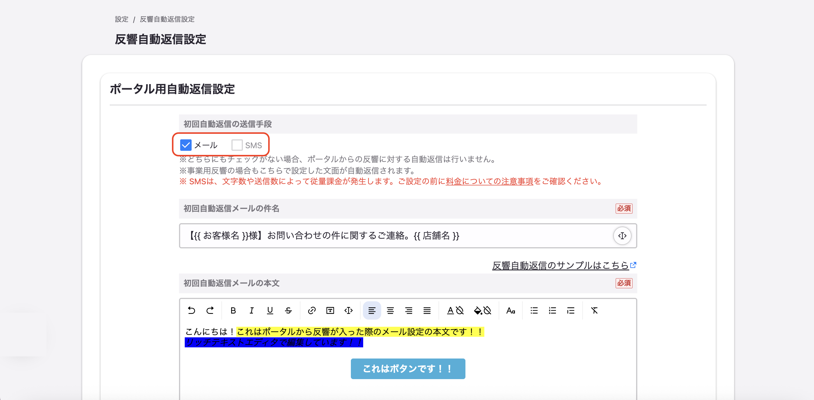Screen dimensions: 814x400
Task: Insert a variable placeholder in the body toolbar
Action: [x=348, y=310]
